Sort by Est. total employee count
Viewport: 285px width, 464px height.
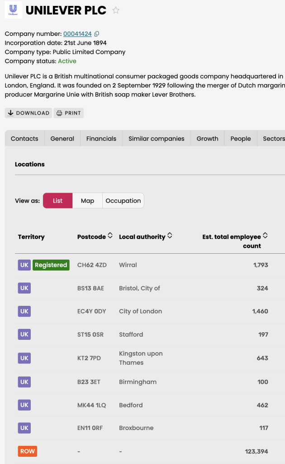(x=265, y=236)
